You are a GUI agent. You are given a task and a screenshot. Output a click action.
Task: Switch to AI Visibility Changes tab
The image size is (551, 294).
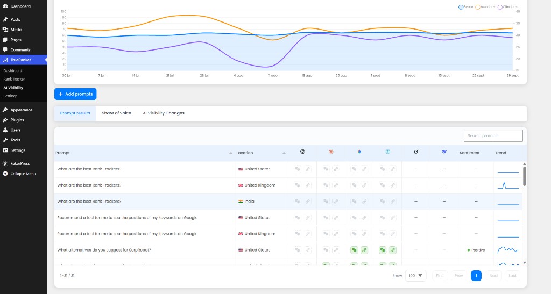click(164, 113)
